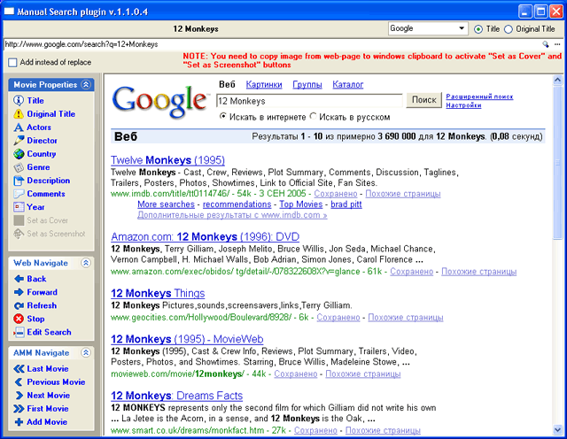Click the Description icon
The image size is (567, 439).
click(19, 181)
